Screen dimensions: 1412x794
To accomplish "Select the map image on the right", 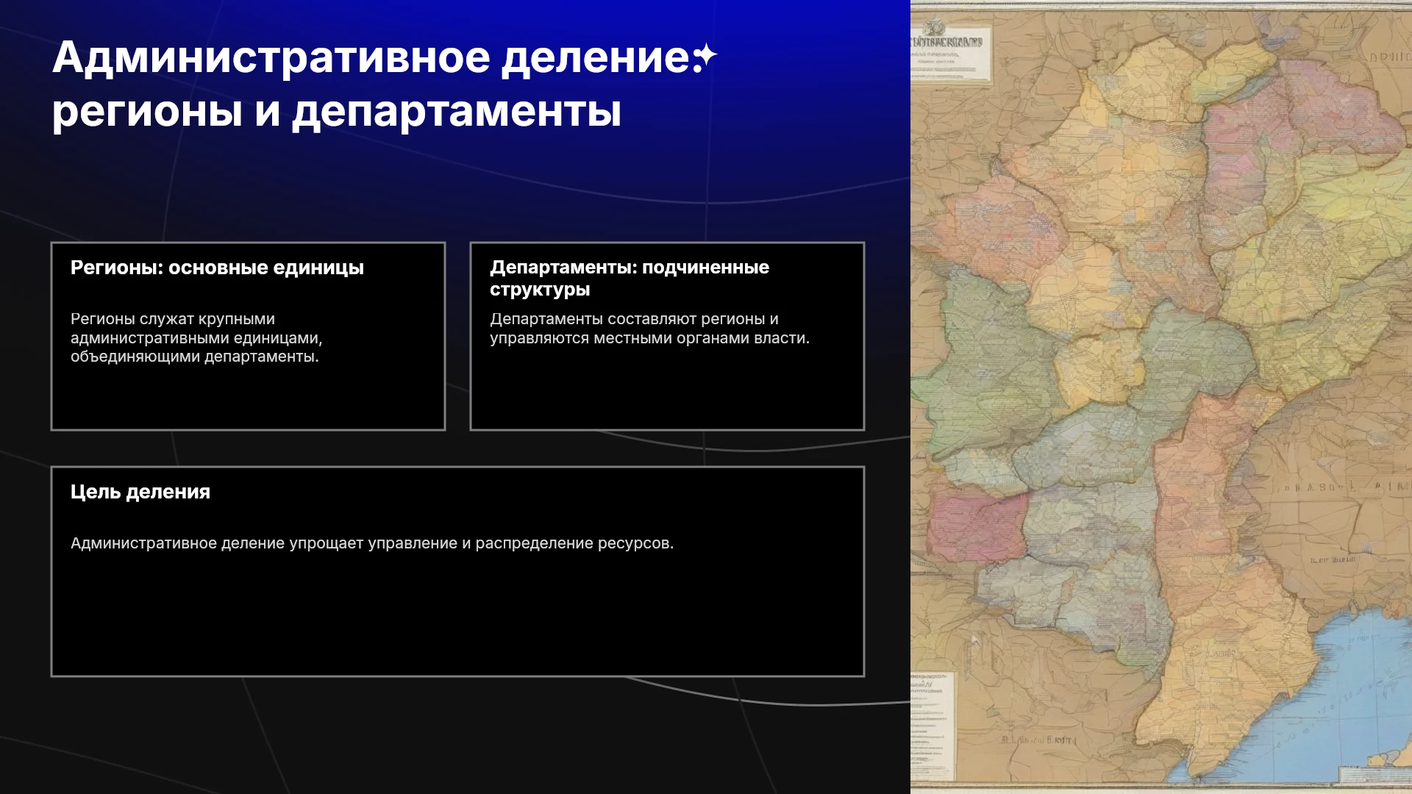I will (x=1161, y=397).
